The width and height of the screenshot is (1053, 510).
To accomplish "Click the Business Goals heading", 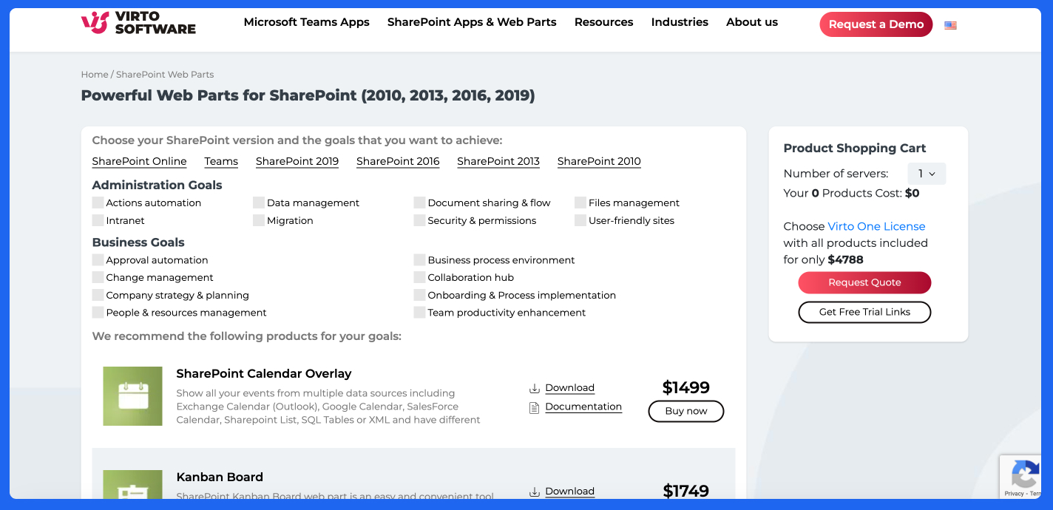I will (138, 242).
